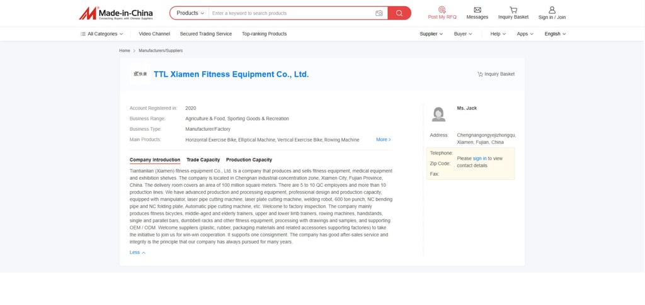The image size is (645, 305).
Task: Click the red search magnifier button
Action: pos(399,13)
